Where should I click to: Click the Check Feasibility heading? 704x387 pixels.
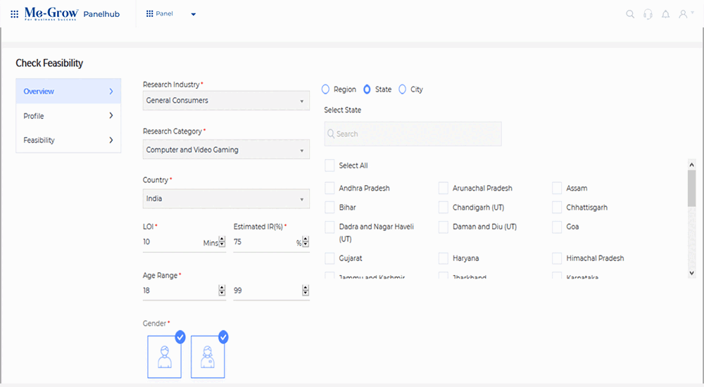coord(49,63)
